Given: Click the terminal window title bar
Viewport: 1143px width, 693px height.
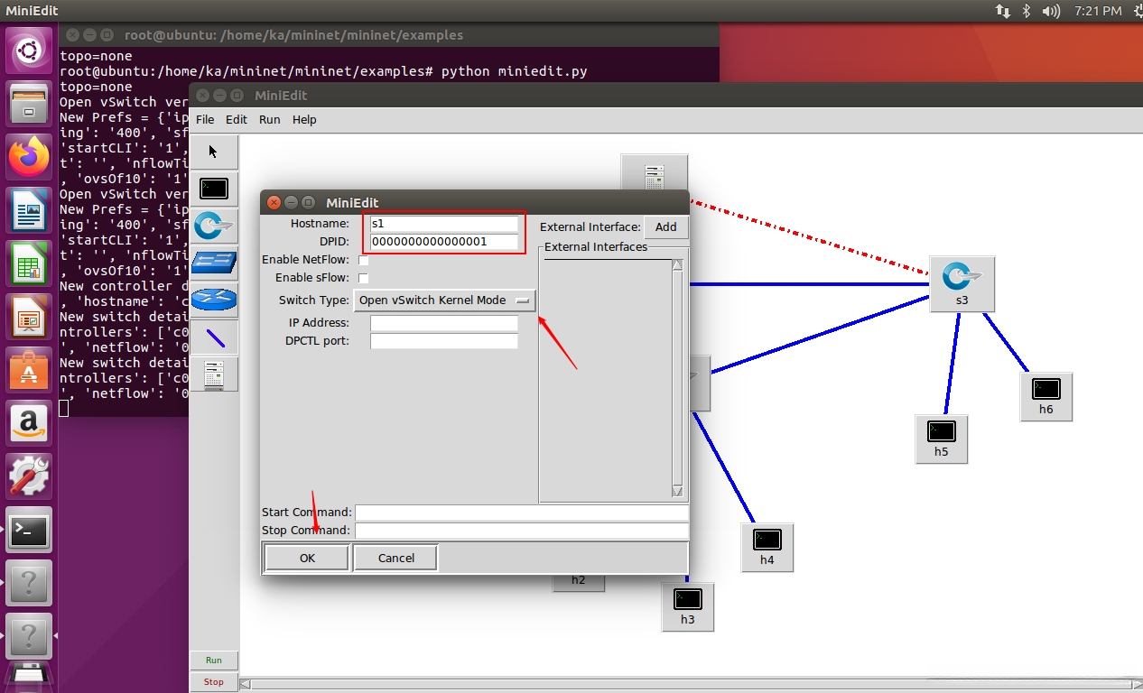Looking at the screenshot, I should (x=389, y=35).
